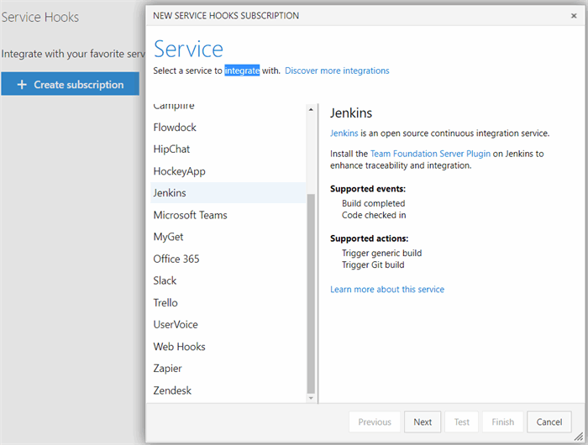Pick Microsoft Teams in the list

[x=190, y=215]
